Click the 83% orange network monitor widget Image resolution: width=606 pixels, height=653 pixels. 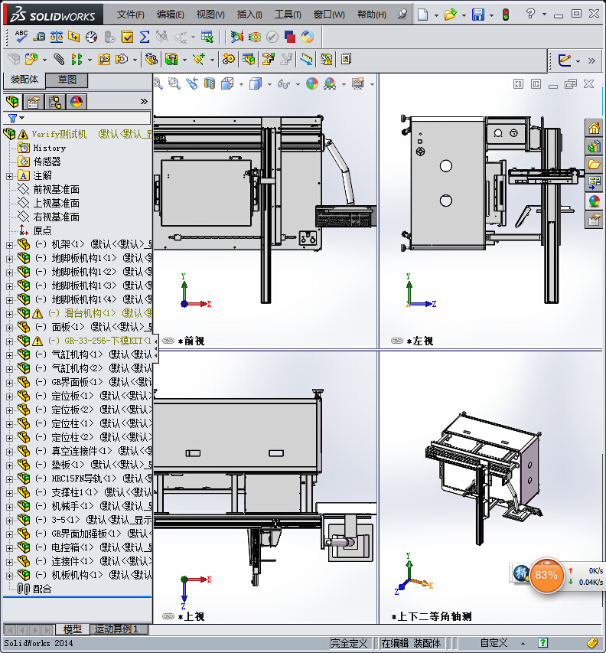[546, 575]
